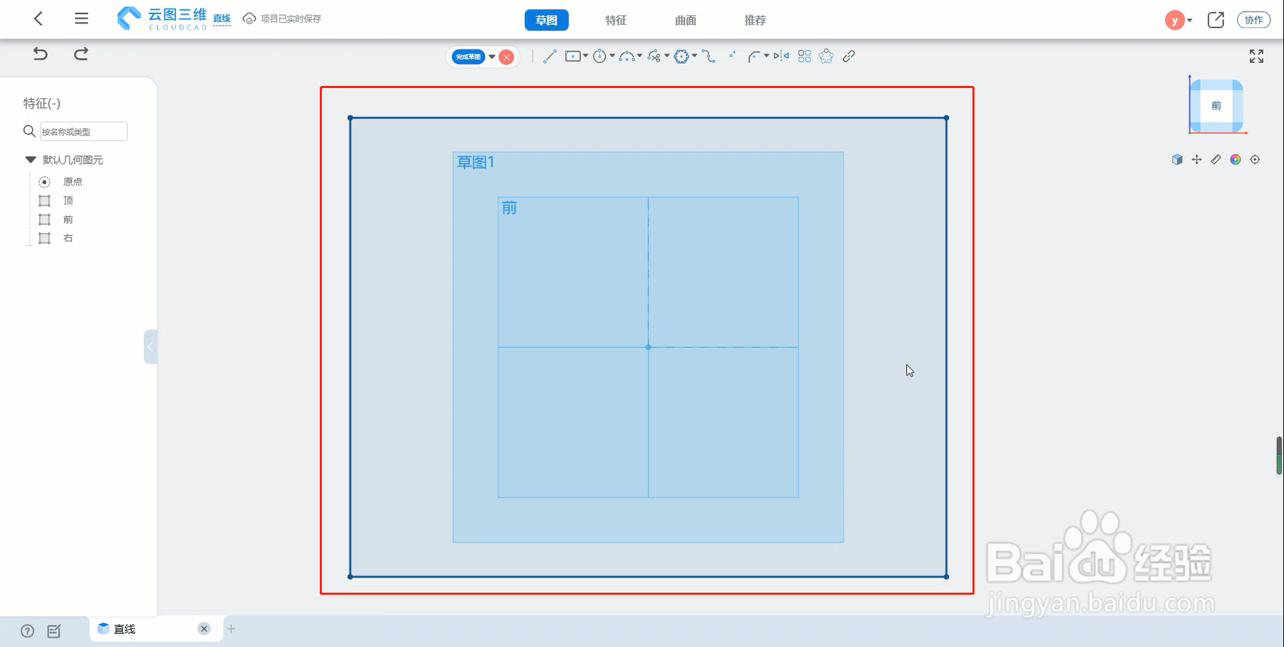Click the 完成草图 finish sketch button
This screenshot has width=1284, height=647.
pos(468,57)
